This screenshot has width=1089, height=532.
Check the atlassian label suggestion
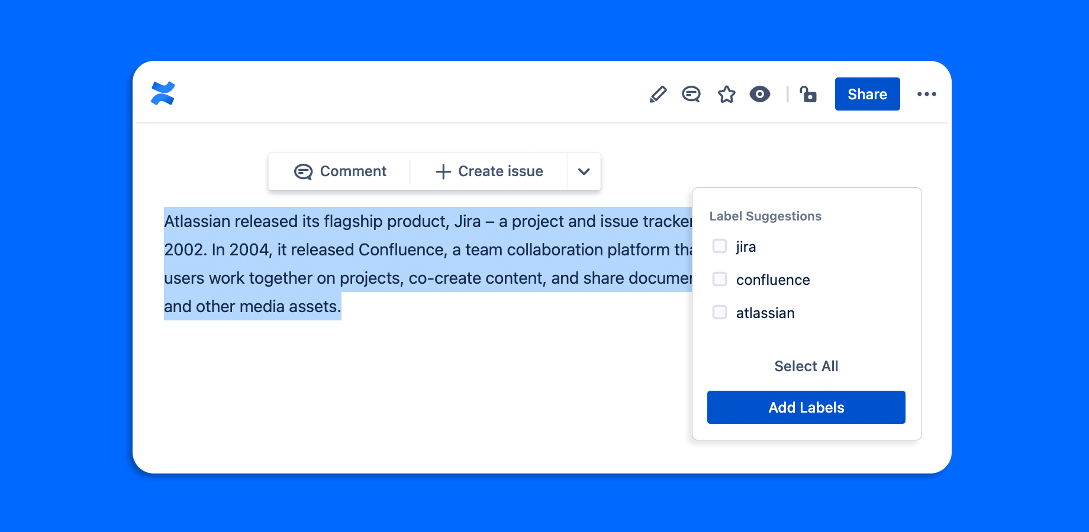click(720, 312)
